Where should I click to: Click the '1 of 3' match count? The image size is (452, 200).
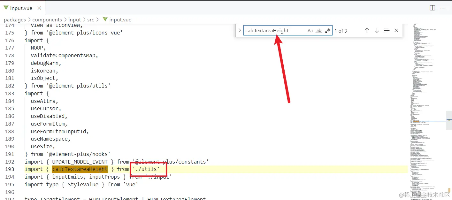coord(341,31)
